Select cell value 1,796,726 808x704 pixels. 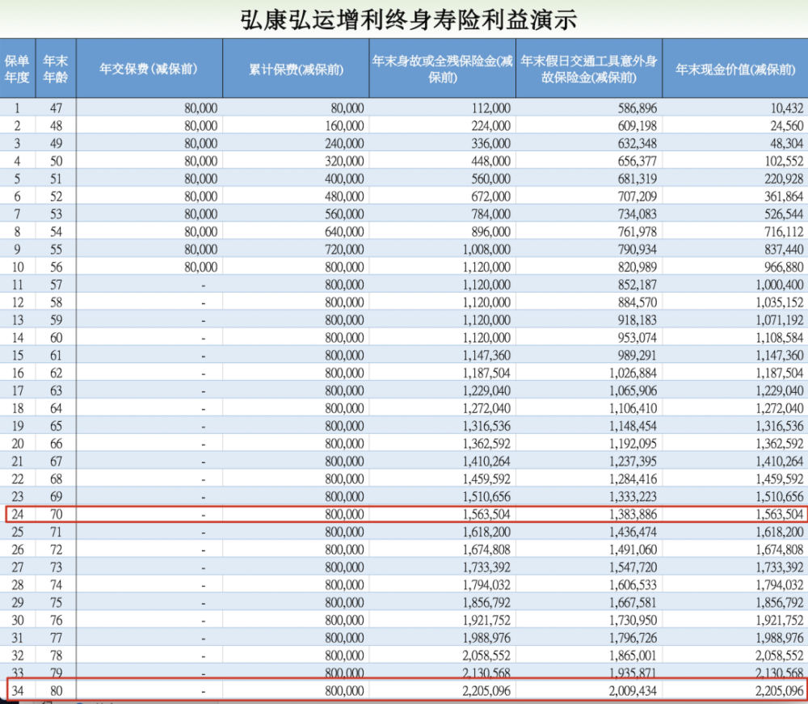[x=633, y=638]
